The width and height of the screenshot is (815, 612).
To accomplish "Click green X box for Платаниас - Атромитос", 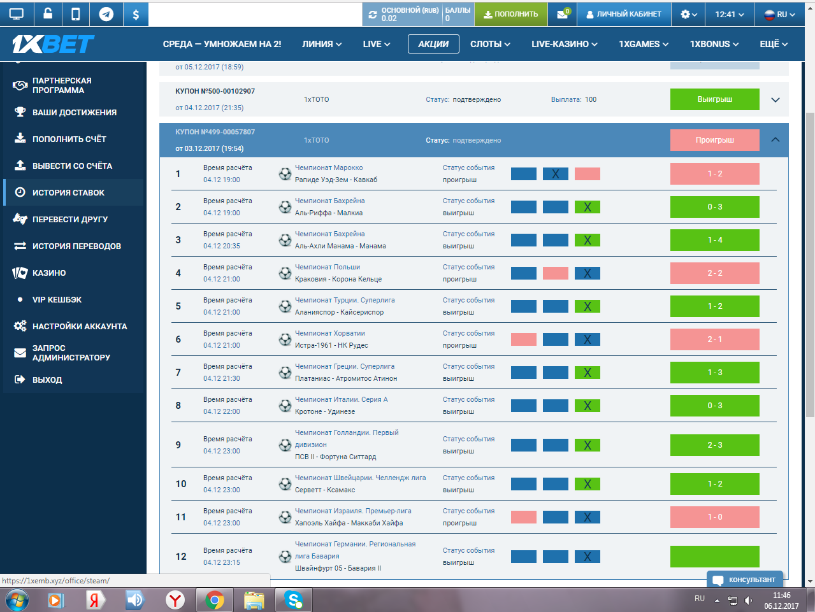I will (x=588, y=373).
